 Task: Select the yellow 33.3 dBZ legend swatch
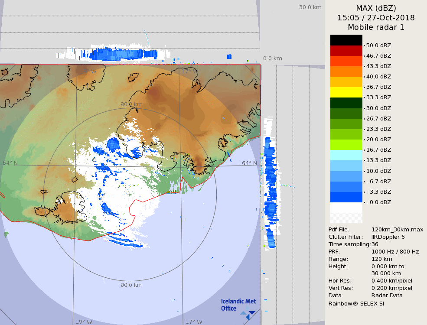pos(346,92)
